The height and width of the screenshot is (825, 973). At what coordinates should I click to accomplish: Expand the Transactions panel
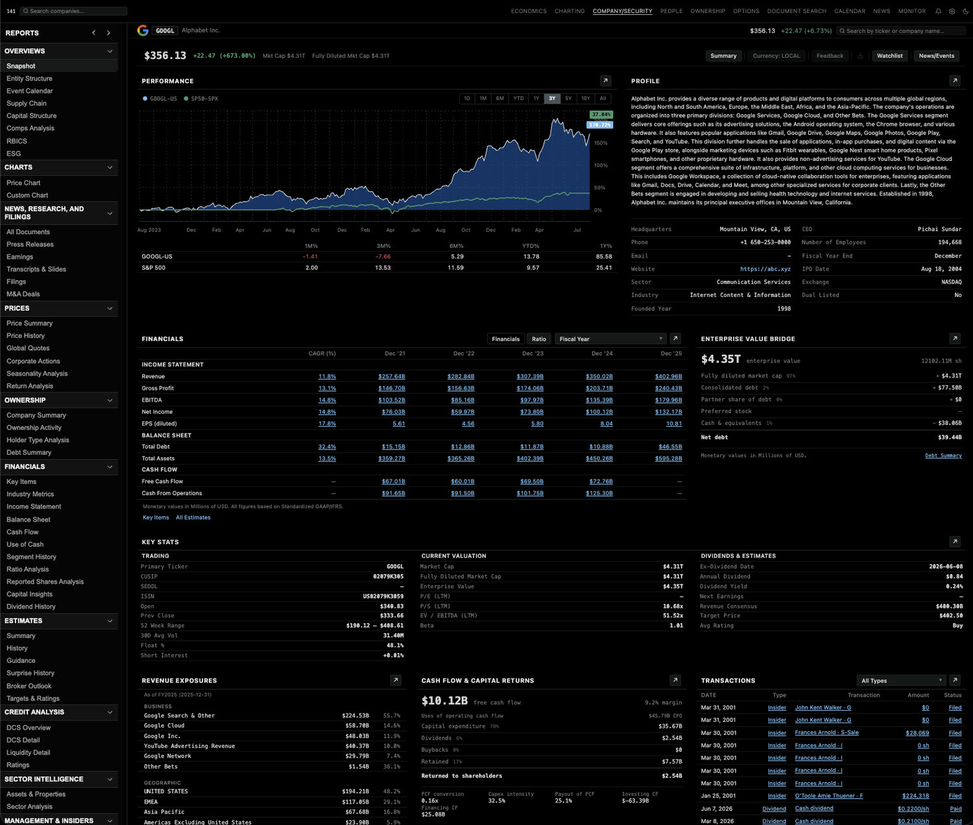[x=955, y=680]
